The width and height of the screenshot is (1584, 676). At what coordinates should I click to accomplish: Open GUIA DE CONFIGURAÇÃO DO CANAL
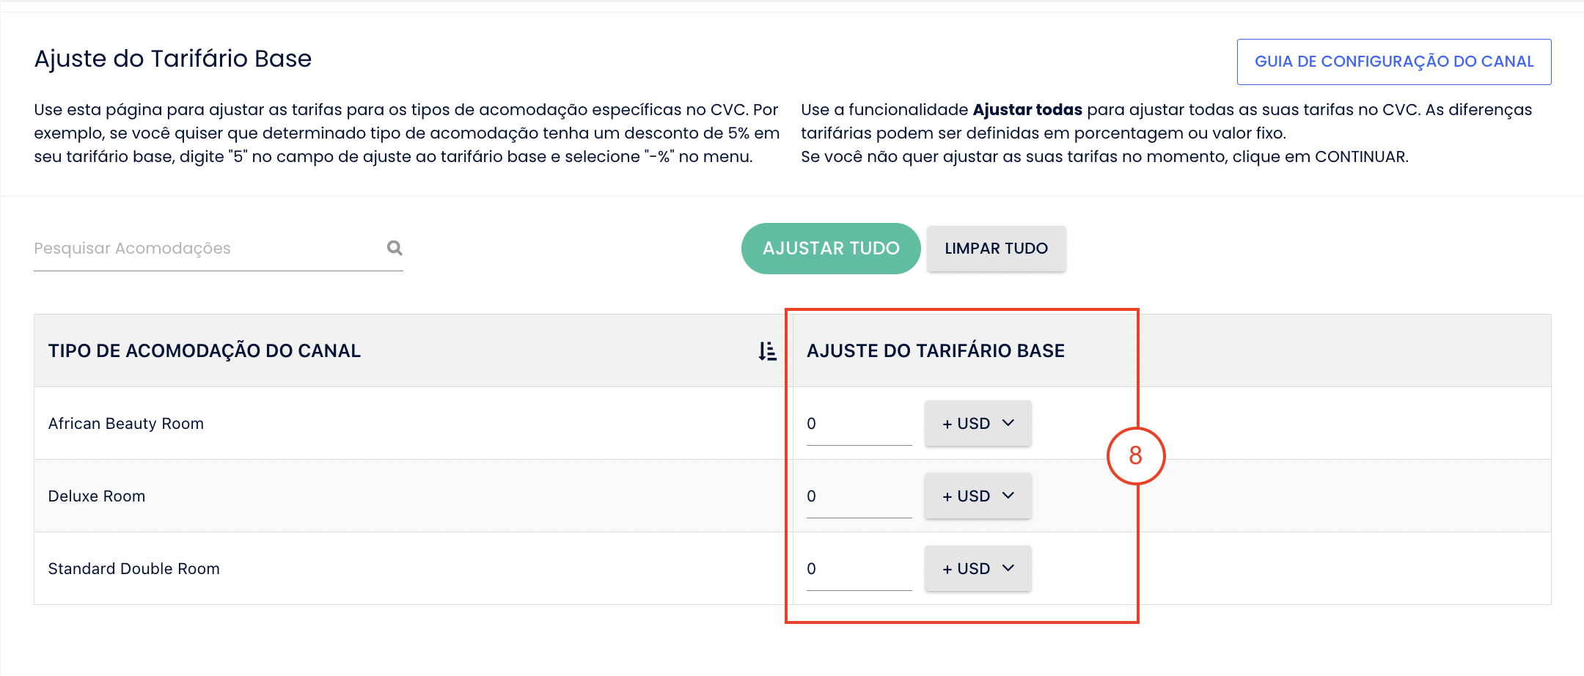point(1394,62)
